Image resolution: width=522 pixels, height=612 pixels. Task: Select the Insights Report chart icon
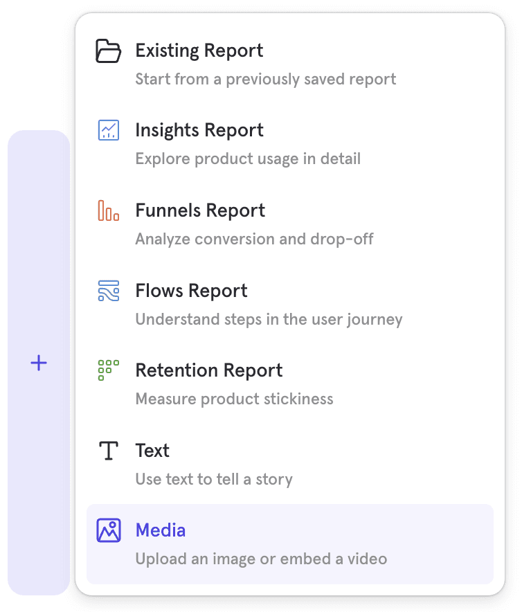point(108,130)
